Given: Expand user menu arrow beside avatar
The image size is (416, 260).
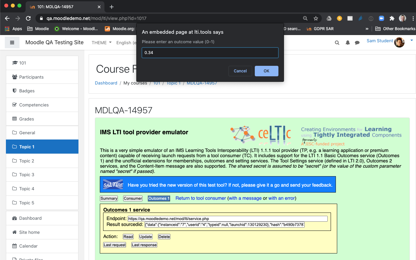Looking at the screenshot, I should (411, 41).
